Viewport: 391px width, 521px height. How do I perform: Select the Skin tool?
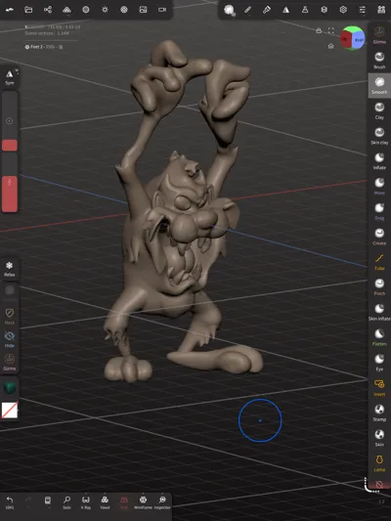tap(379, 438)
